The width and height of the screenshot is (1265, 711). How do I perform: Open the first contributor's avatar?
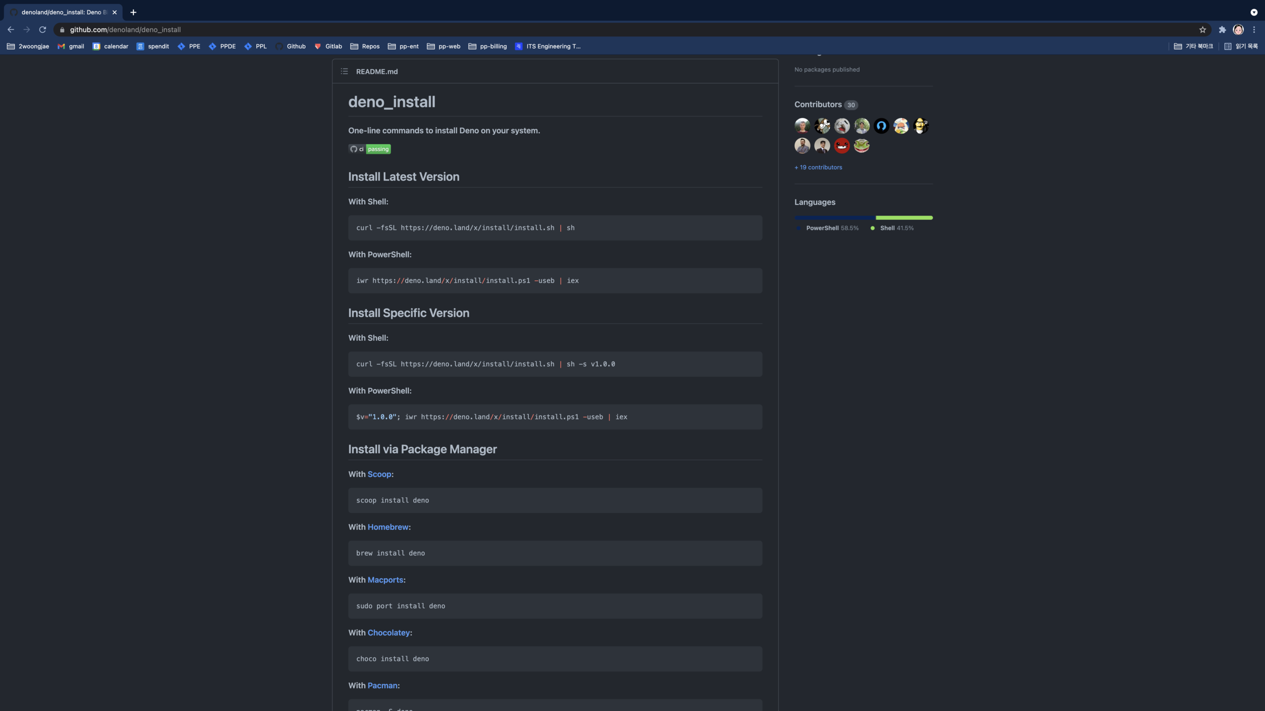point(802,126)
